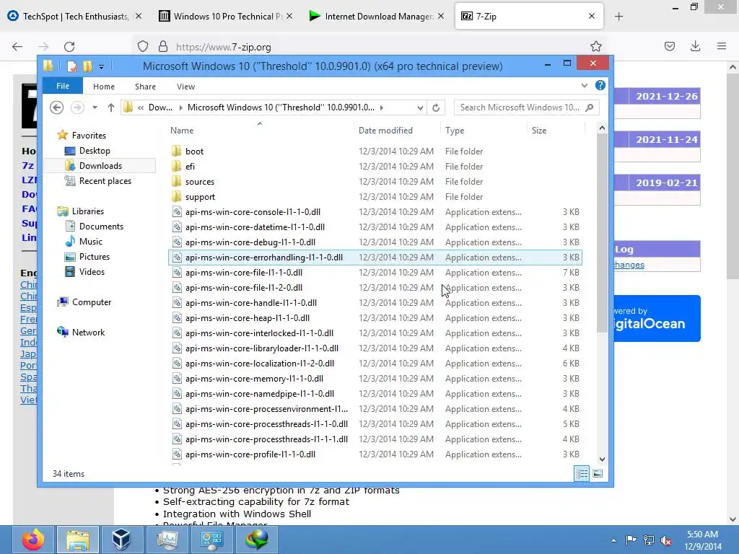Viewport: 739px width, 554px height.
Task: Switch to Details view layout icon
Action: [582, 473]
